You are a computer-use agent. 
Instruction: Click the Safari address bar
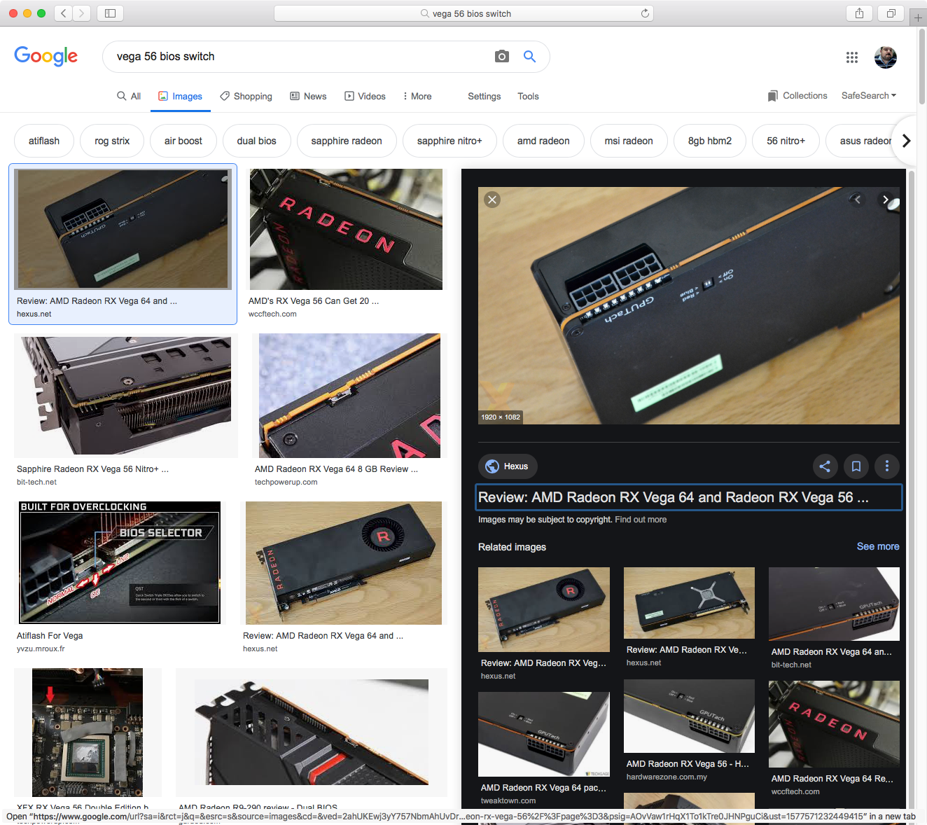463,13
